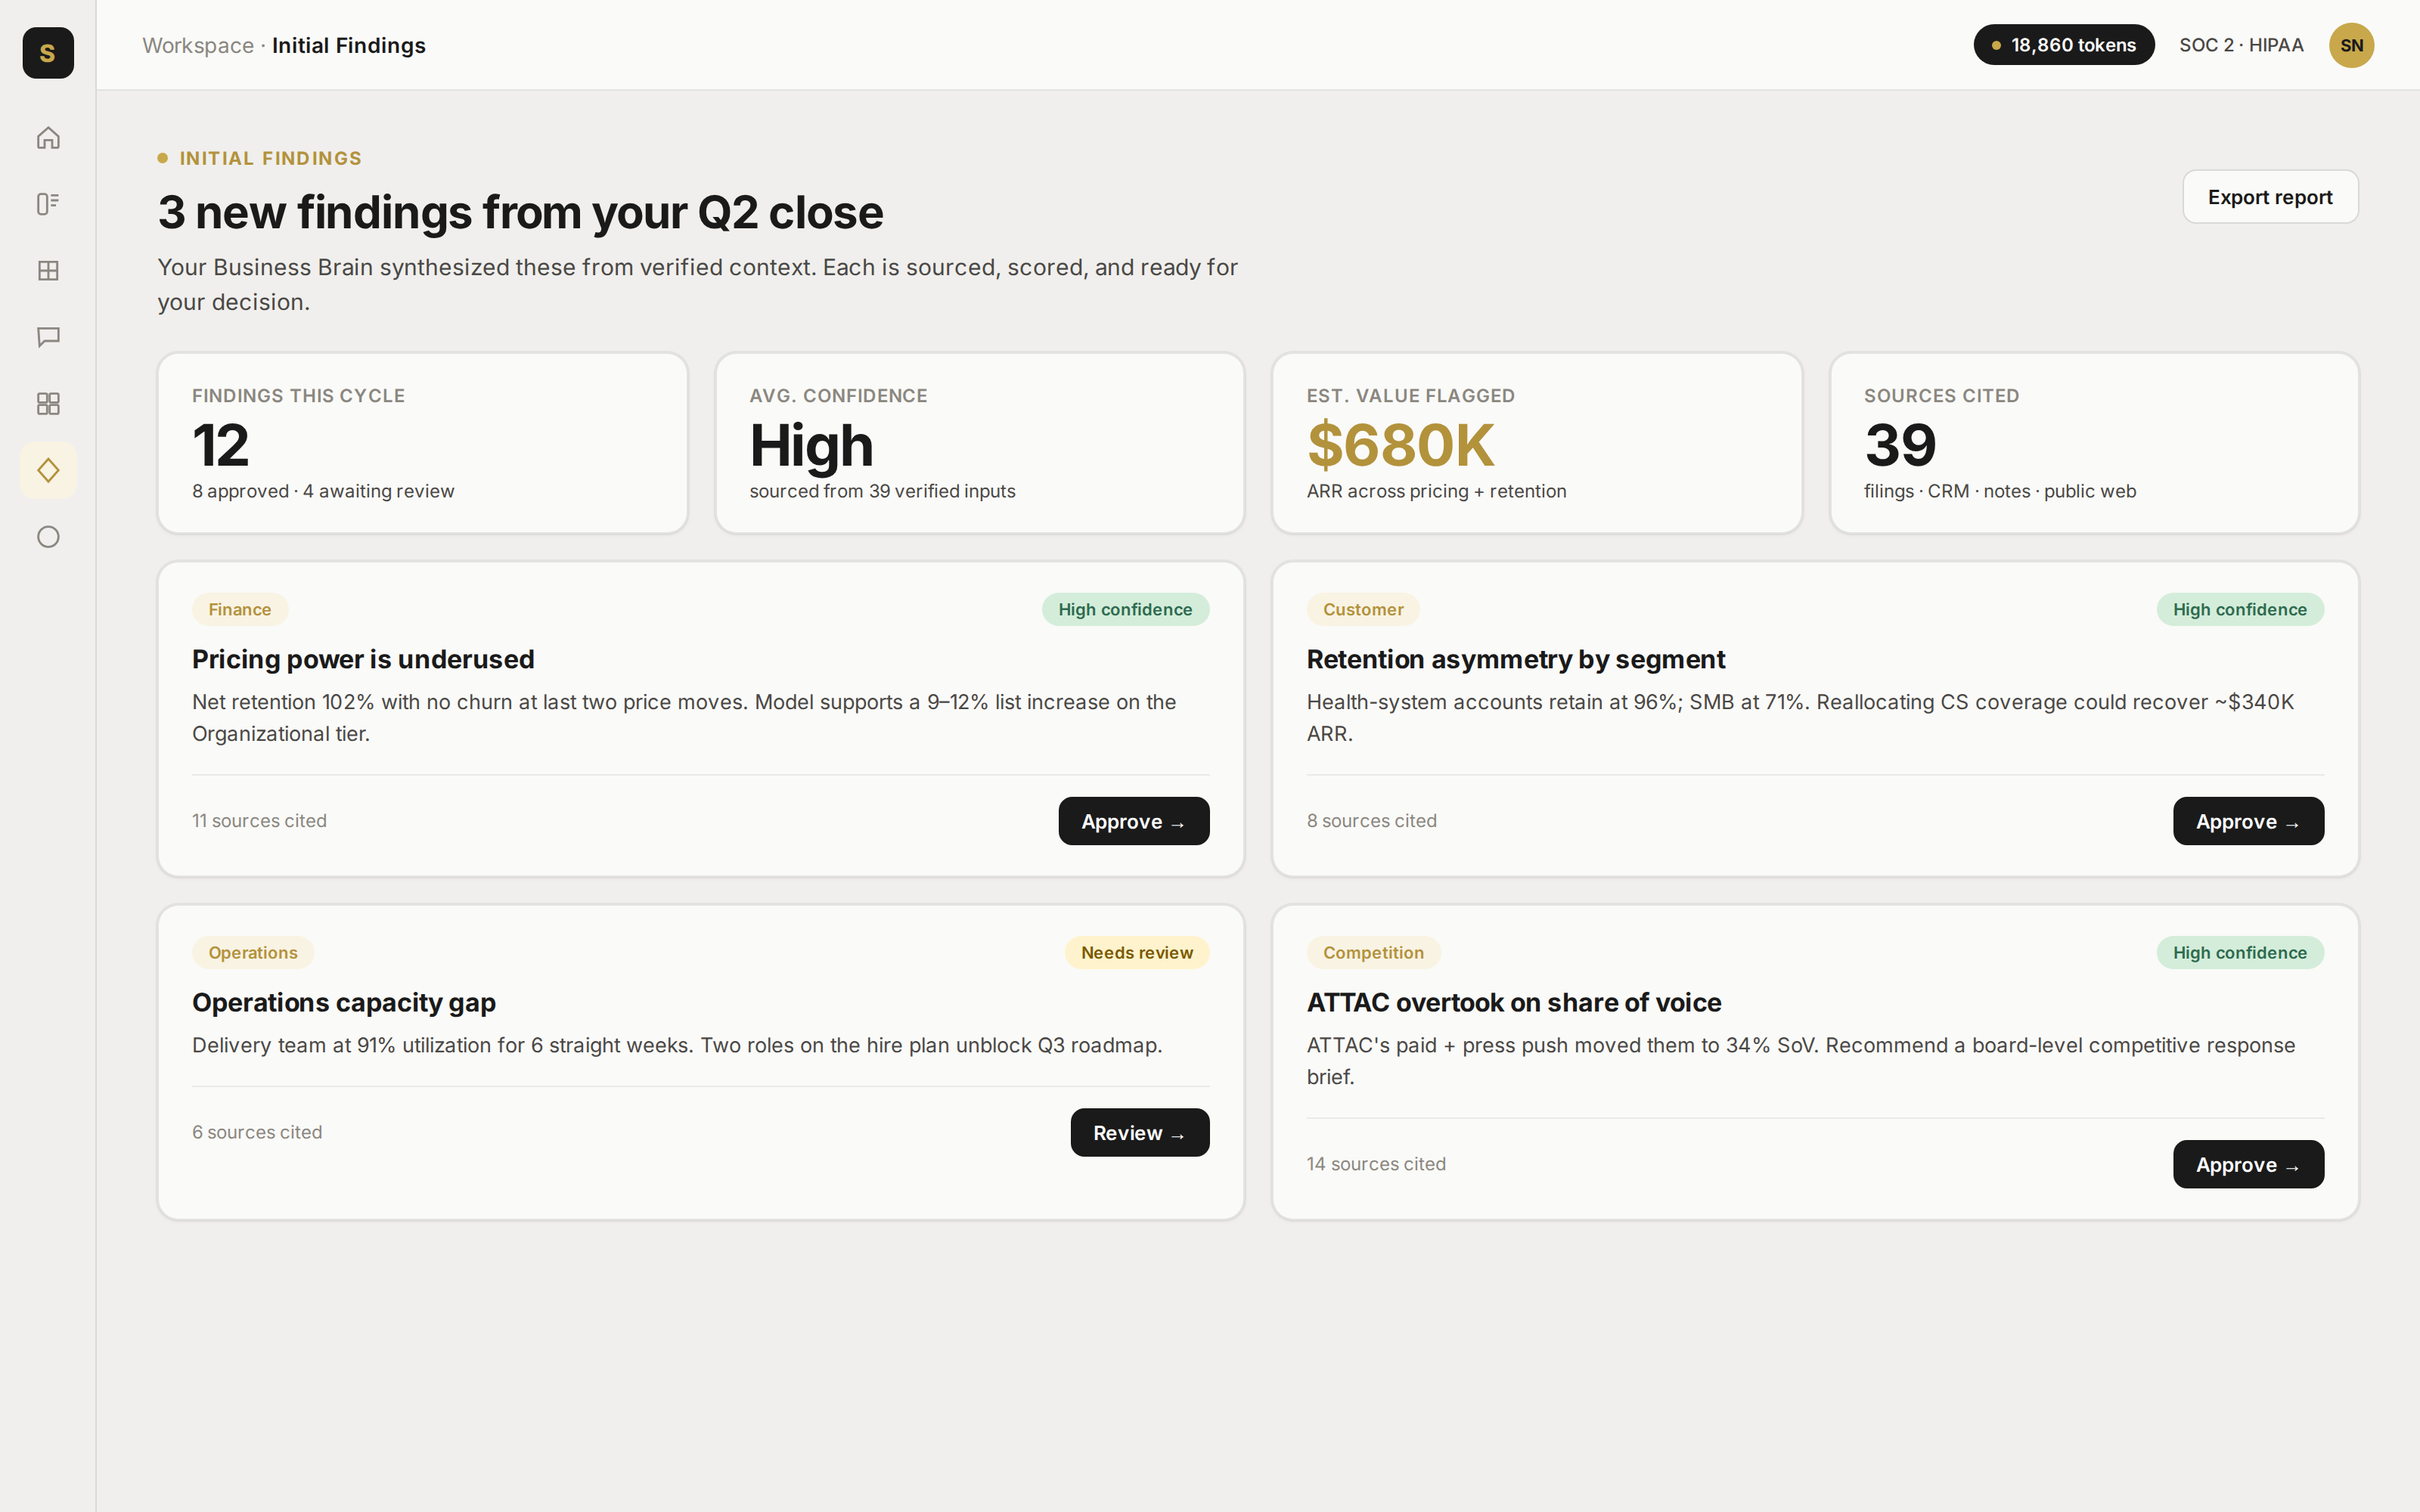
Task: Click '11 sources cited' text
Action: (259, 821)
